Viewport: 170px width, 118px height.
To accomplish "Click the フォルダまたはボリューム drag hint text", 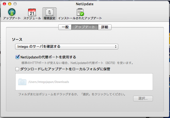I will click(x=72, y=94).
